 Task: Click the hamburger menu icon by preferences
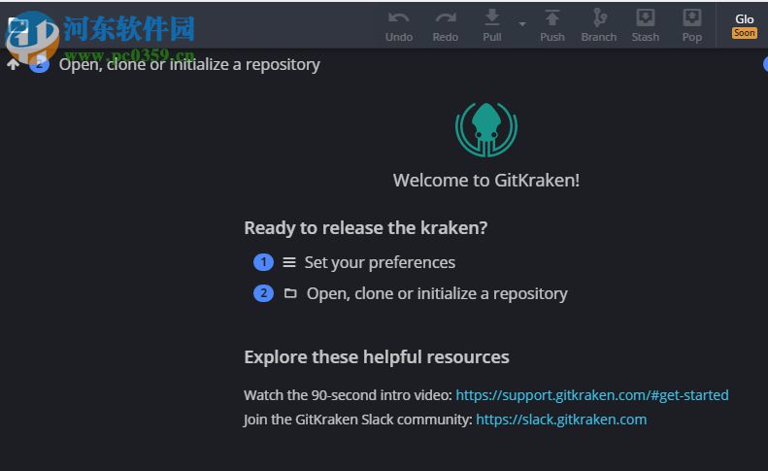coord(289,263)
